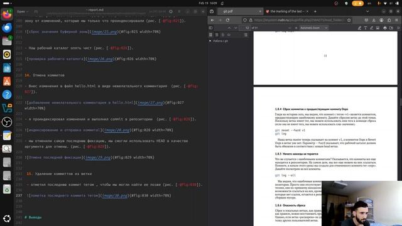Open the Firefox application menu
The width and height of the screenshot is (402, 226).
tap(396, 20)
